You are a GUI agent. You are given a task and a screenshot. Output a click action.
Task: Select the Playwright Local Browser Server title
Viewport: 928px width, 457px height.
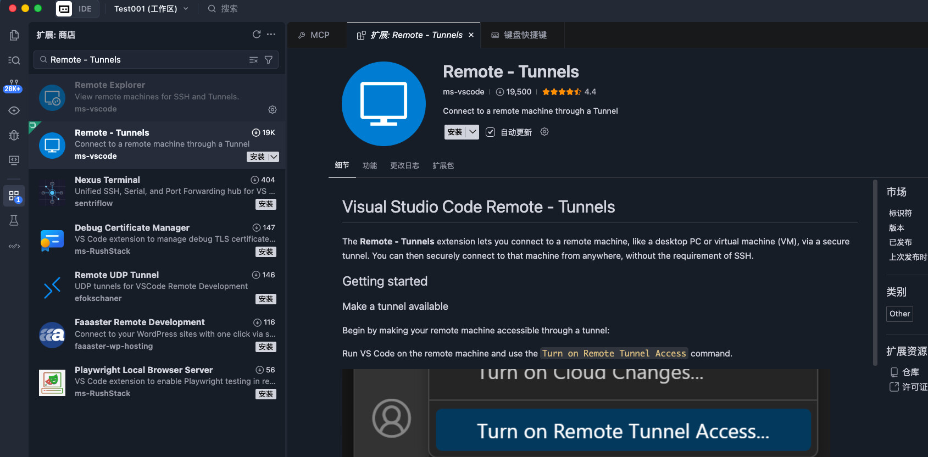pyautogui.click(x=143, y=370)
